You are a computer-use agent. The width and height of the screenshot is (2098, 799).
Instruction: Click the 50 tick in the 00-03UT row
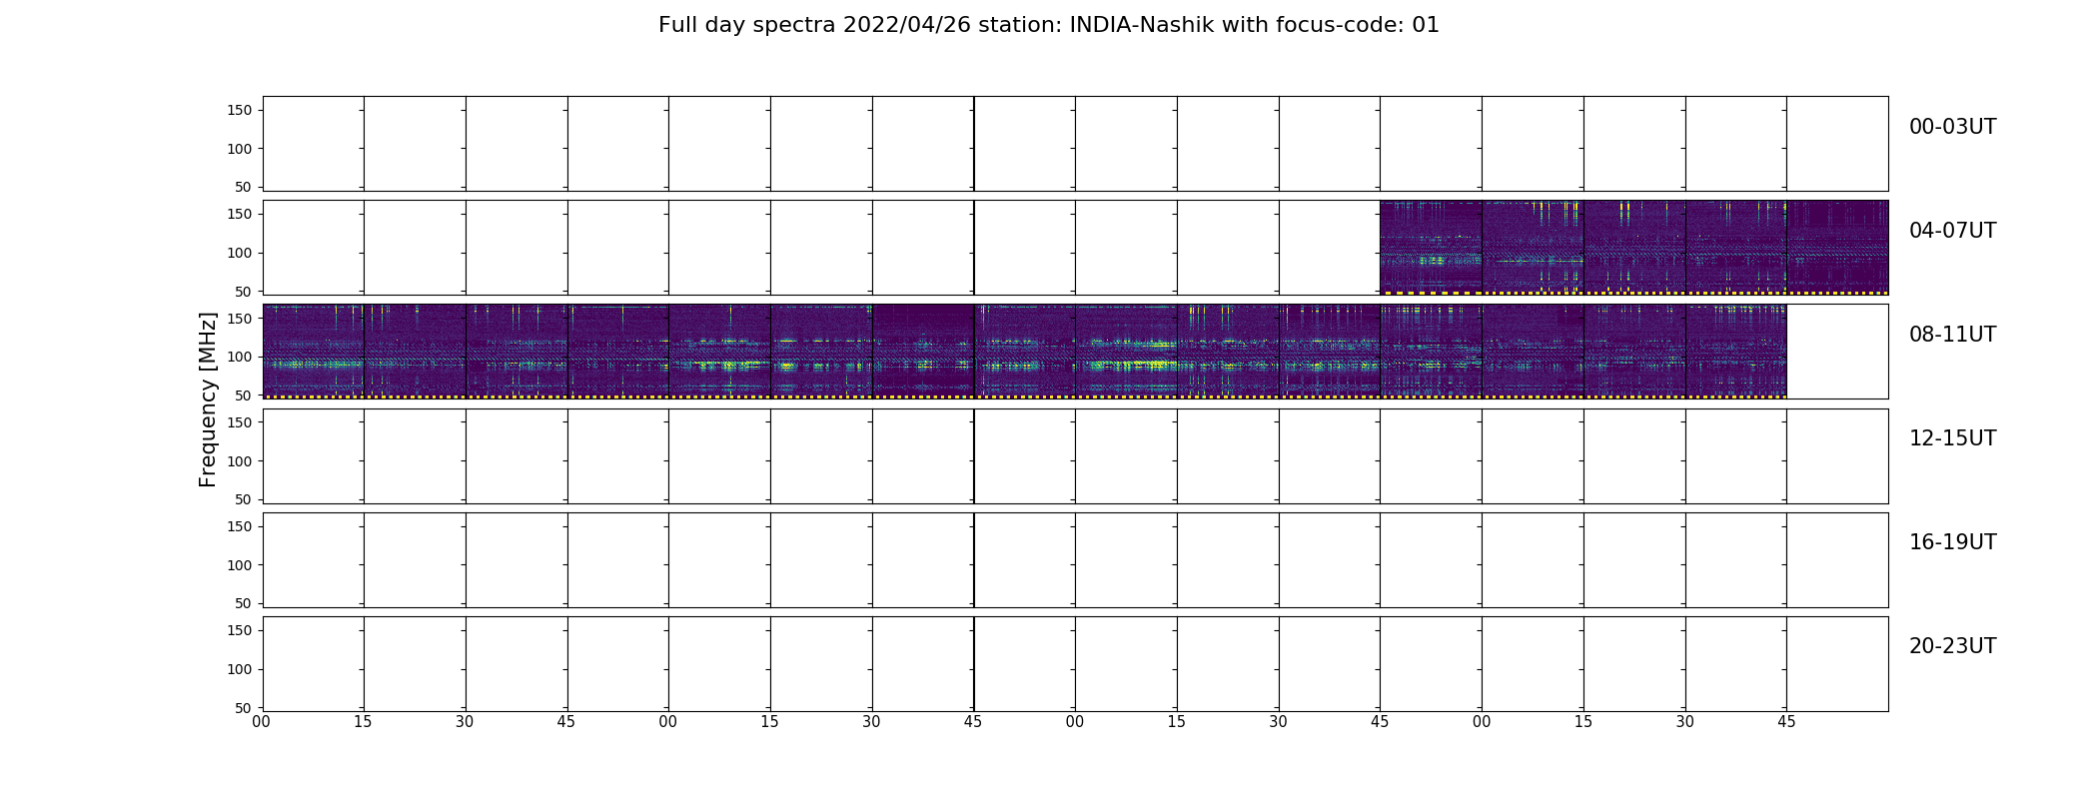(x=244, y=187)
